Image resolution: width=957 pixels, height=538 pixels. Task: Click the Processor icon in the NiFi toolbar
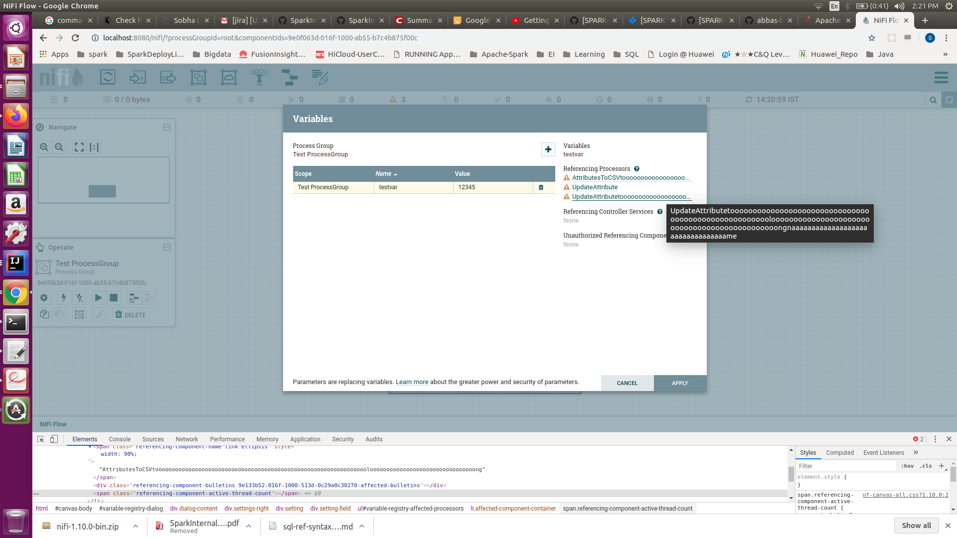108,77
